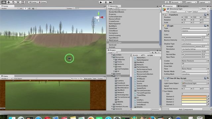Open the Culling Mask dropdown
The width and height of the screenshot is (212, 119).
pyautogui.click(x=195, y=74)
